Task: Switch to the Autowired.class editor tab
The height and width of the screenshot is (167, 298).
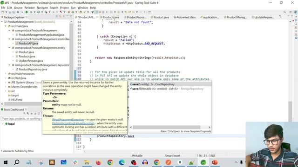Action: click(184, 17)
